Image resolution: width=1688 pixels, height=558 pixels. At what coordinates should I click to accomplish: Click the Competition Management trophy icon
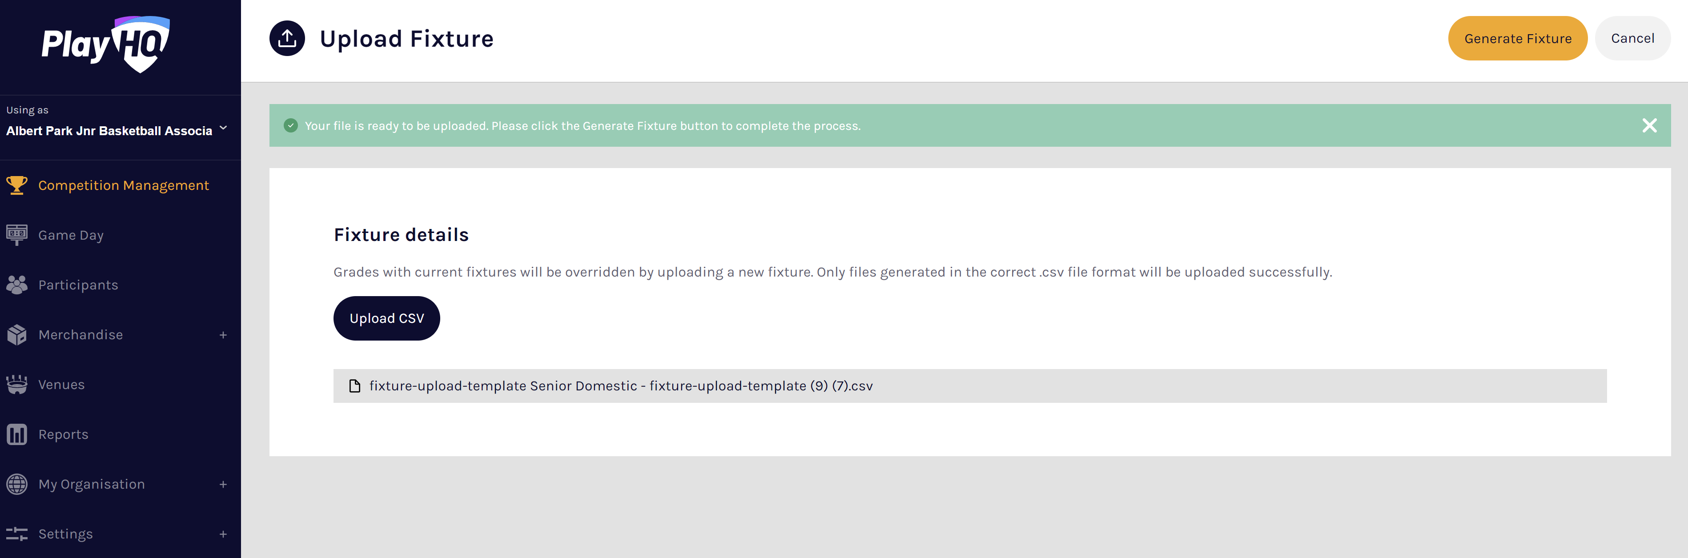(16, 185)
